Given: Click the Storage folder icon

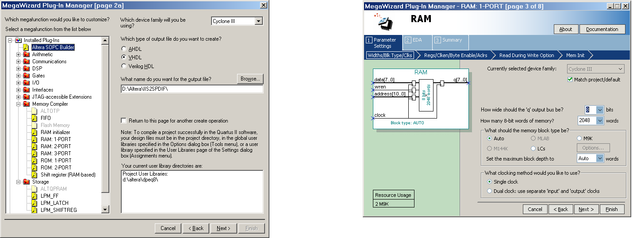Looking at the screenshot, I should click(x=27, y=182).
